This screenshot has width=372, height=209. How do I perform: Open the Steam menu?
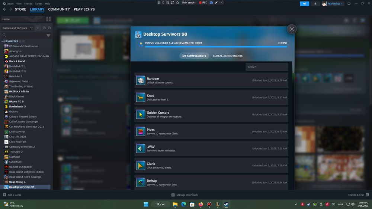point(8,4)
